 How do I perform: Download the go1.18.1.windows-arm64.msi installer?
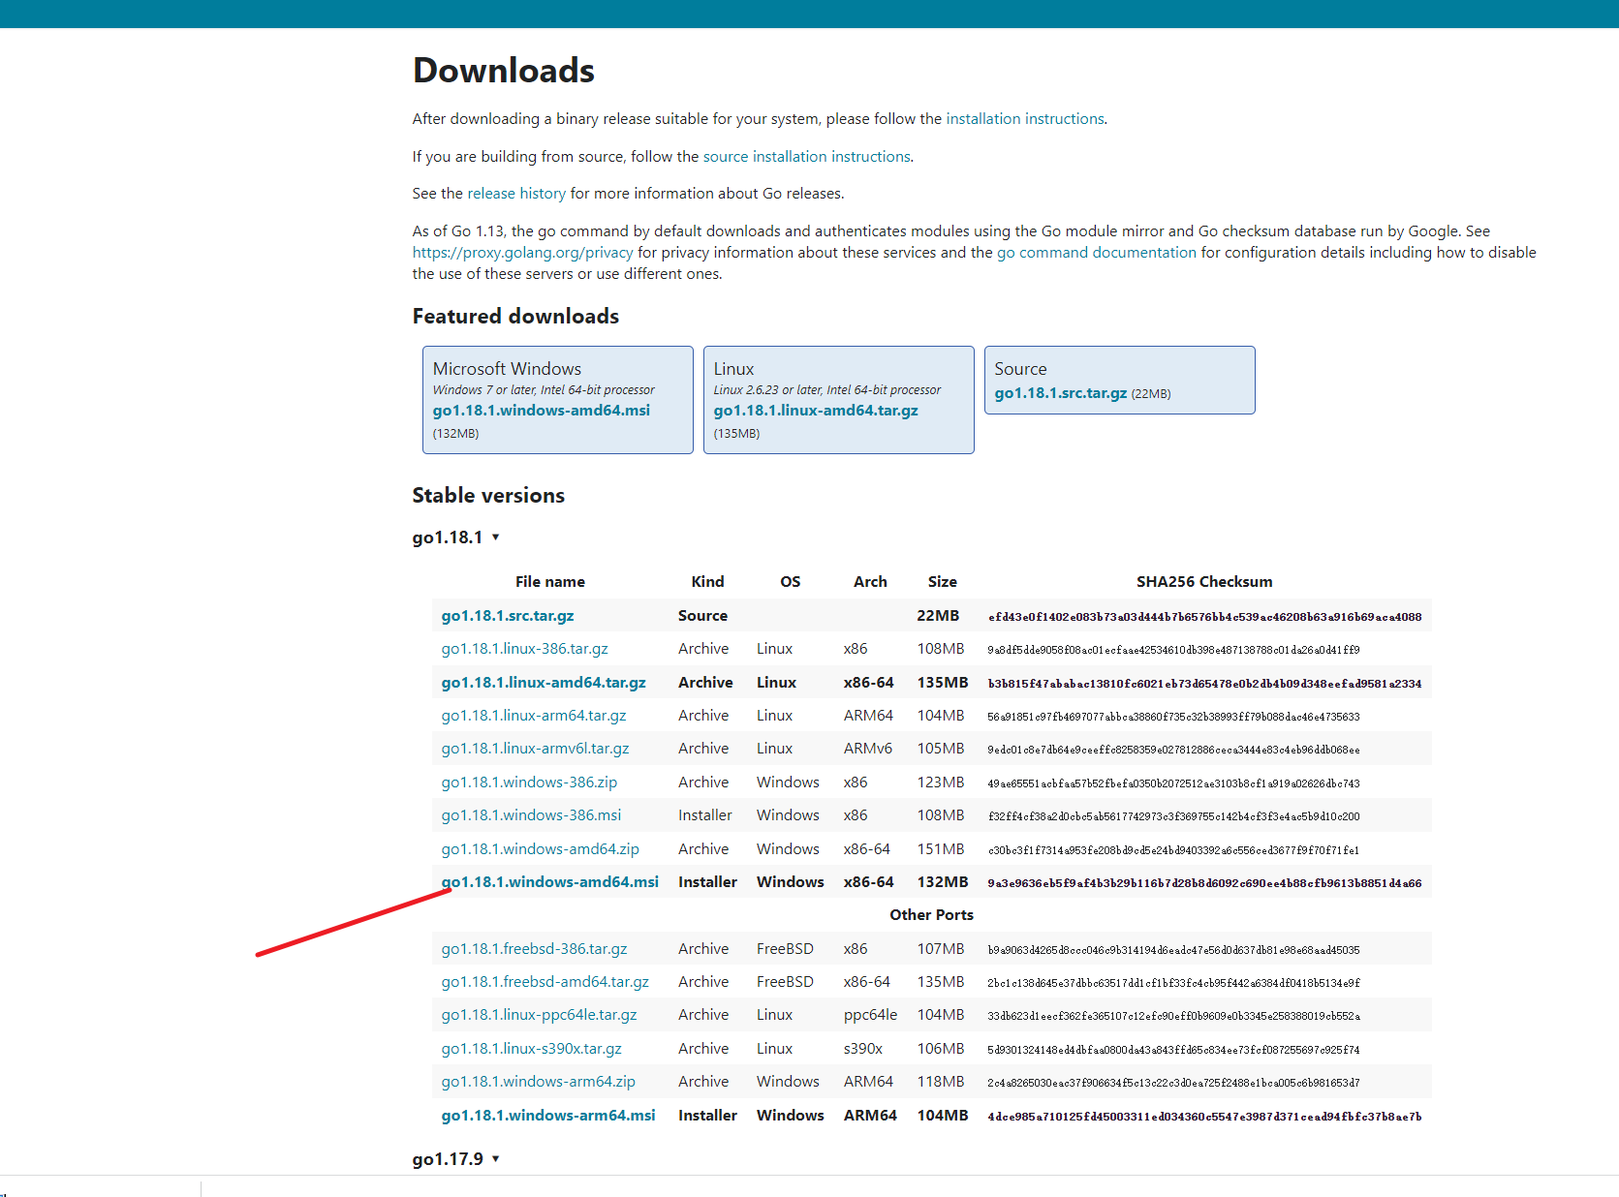pos(548,1115)
